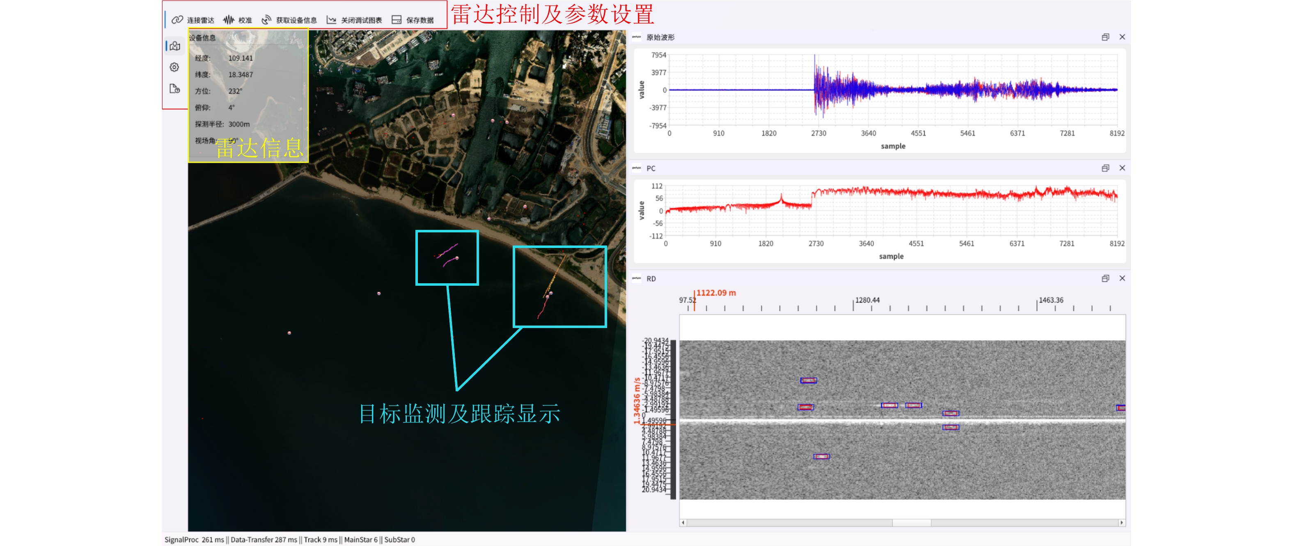This screenshot has width=1293, height=546.
Task: Click the 设备信息 panel header
Action: [x=202, y=38]
